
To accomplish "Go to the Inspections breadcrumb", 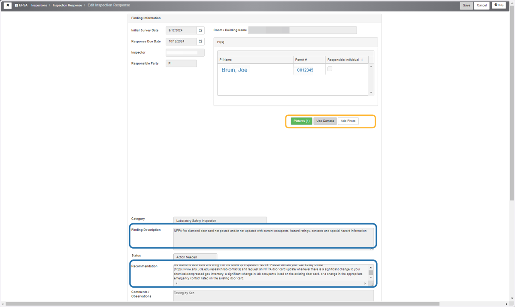I will [39, 6].
